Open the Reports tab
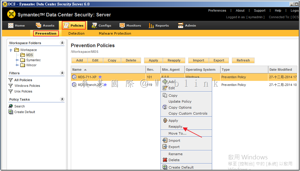This screenshot has width=300, height=171. click(x=159, y=25)
